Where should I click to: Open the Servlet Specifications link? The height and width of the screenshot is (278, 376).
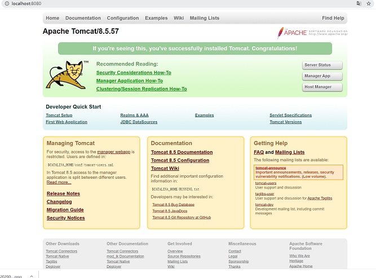291,116
